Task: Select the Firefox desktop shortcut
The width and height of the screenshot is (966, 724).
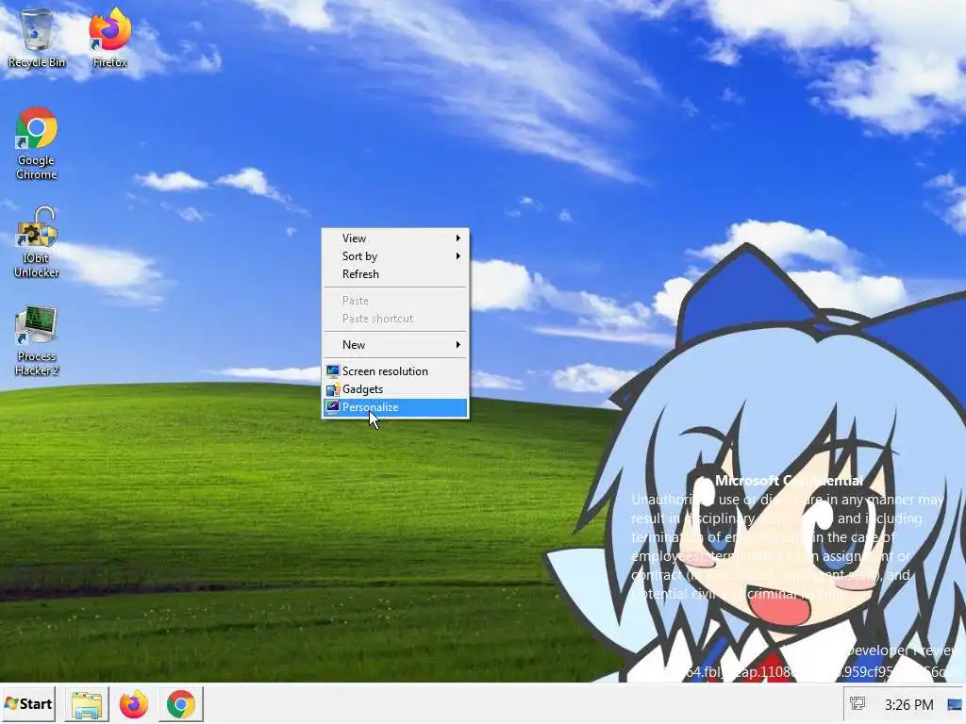Action: [x=109, y=37]
